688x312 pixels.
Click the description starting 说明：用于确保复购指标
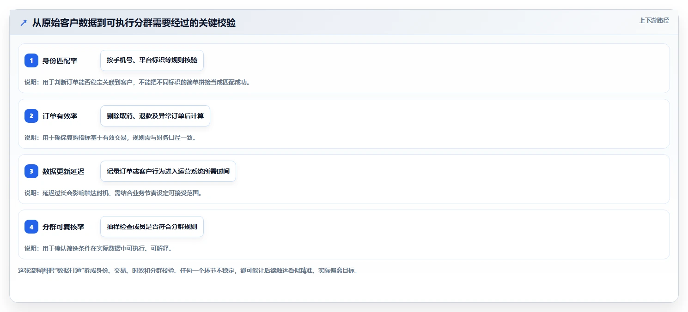(110, 138)
